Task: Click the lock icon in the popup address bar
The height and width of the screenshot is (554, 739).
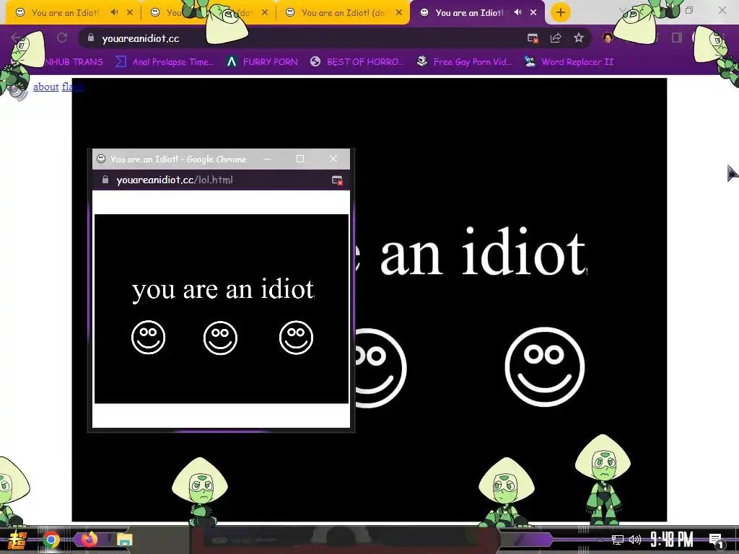Action: tap(105, 180)
